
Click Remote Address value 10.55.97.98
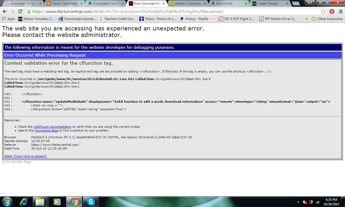click(x=40, y=141)
